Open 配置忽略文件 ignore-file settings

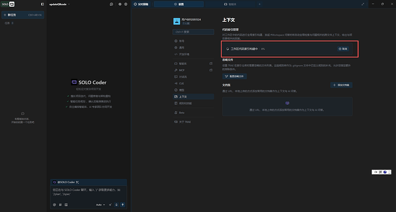(x=234, y=76)
